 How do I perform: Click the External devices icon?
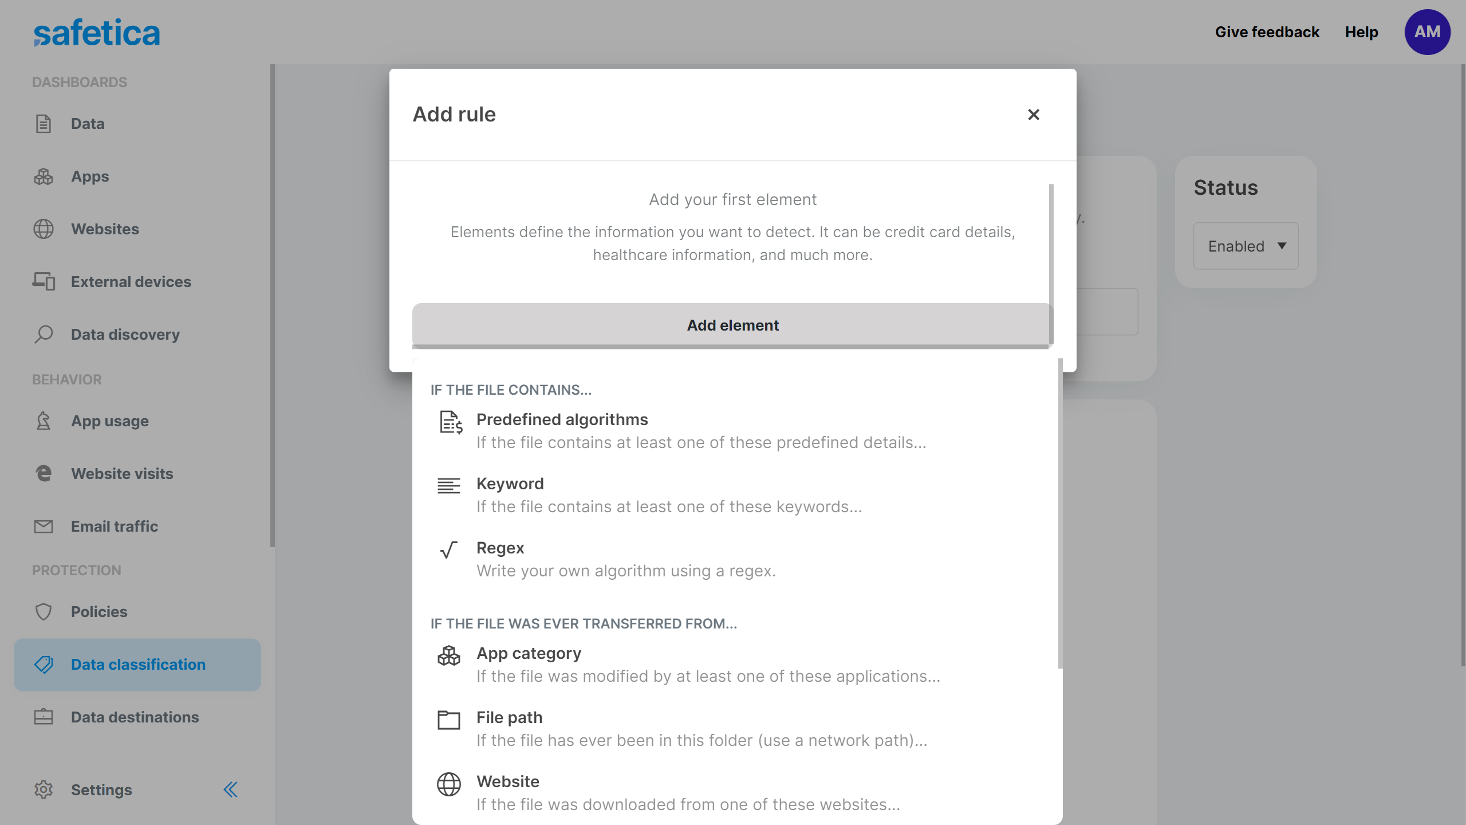44,281
